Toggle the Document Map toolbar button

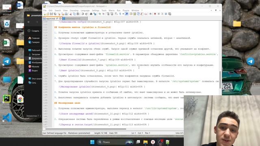coord(134,14)
